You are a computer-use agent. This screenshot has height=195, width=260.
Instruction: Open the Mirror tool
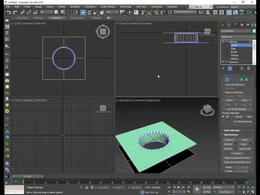(201, 12)
